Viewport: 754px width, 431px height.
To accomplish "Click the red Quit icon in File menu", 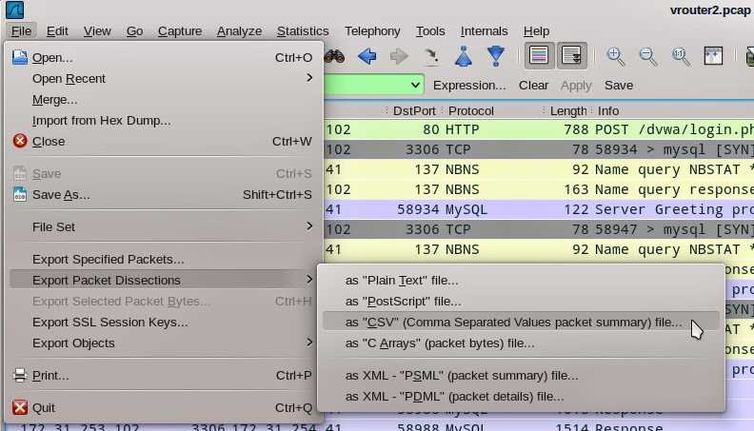I will 20,407.
